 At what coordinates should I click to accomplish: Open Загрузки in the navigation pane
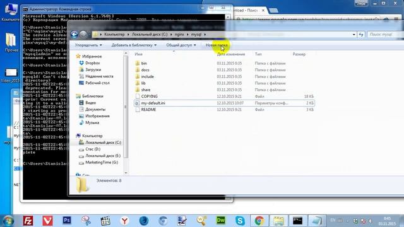coord(93,69)
